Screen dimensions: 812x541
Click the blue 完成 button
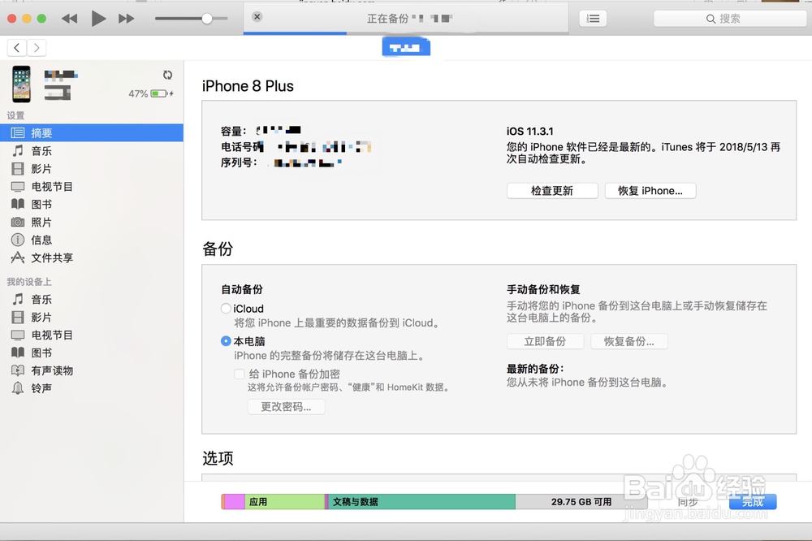pyautogui.click(x=753, y=502)
